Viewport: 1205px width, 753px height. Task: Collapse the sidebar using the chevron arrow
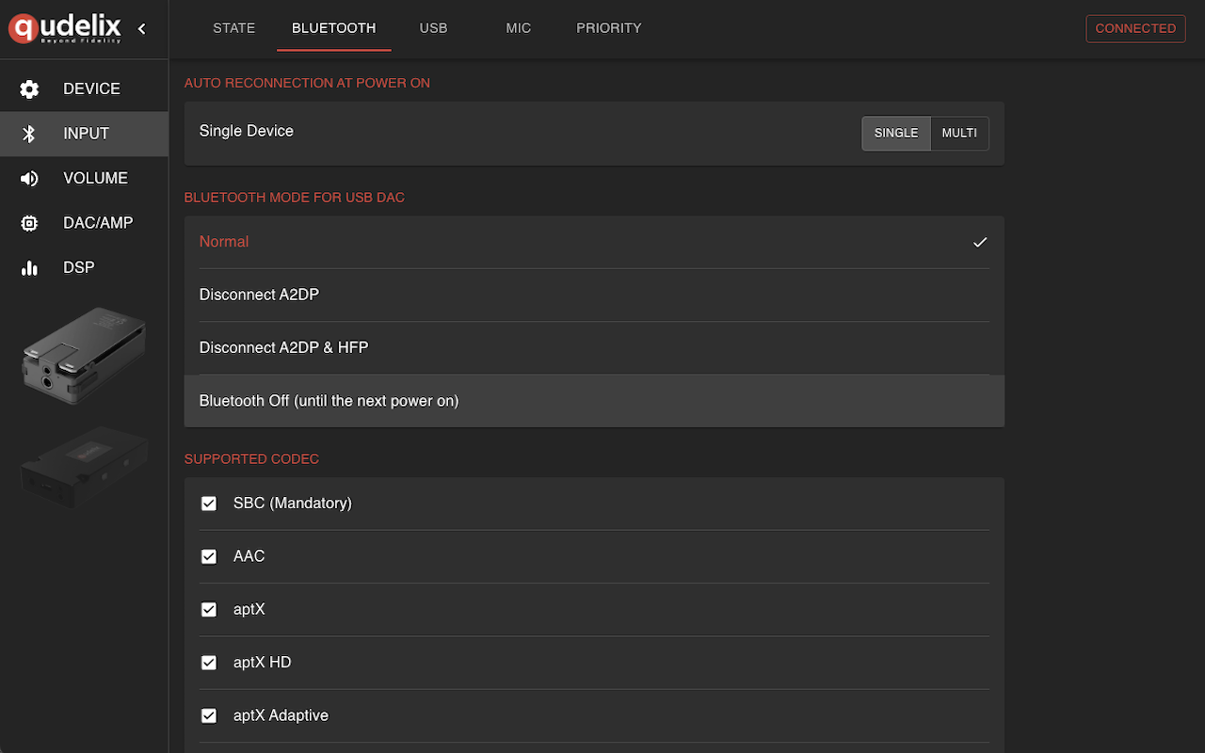(142, 28)
